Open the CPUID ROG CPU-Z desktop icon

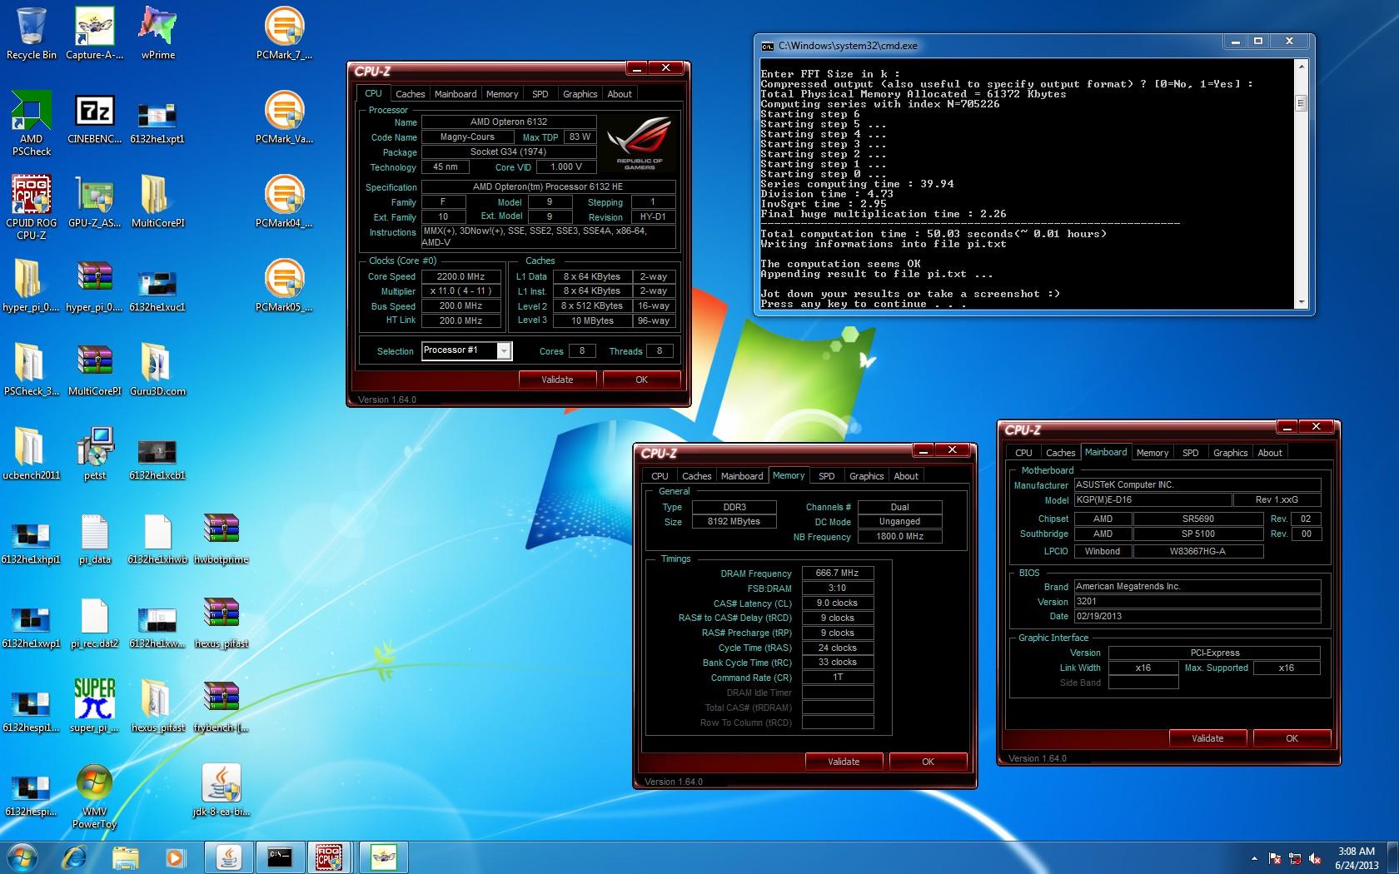click(32, 207)
